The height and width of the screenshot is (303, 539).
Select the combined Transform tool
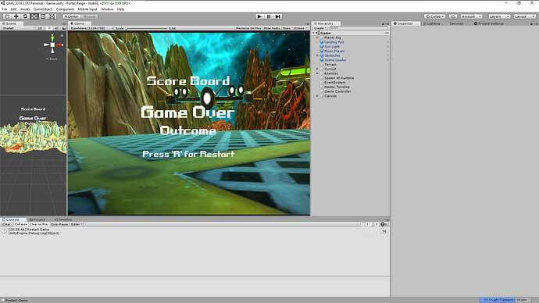(x=52, y=16)
